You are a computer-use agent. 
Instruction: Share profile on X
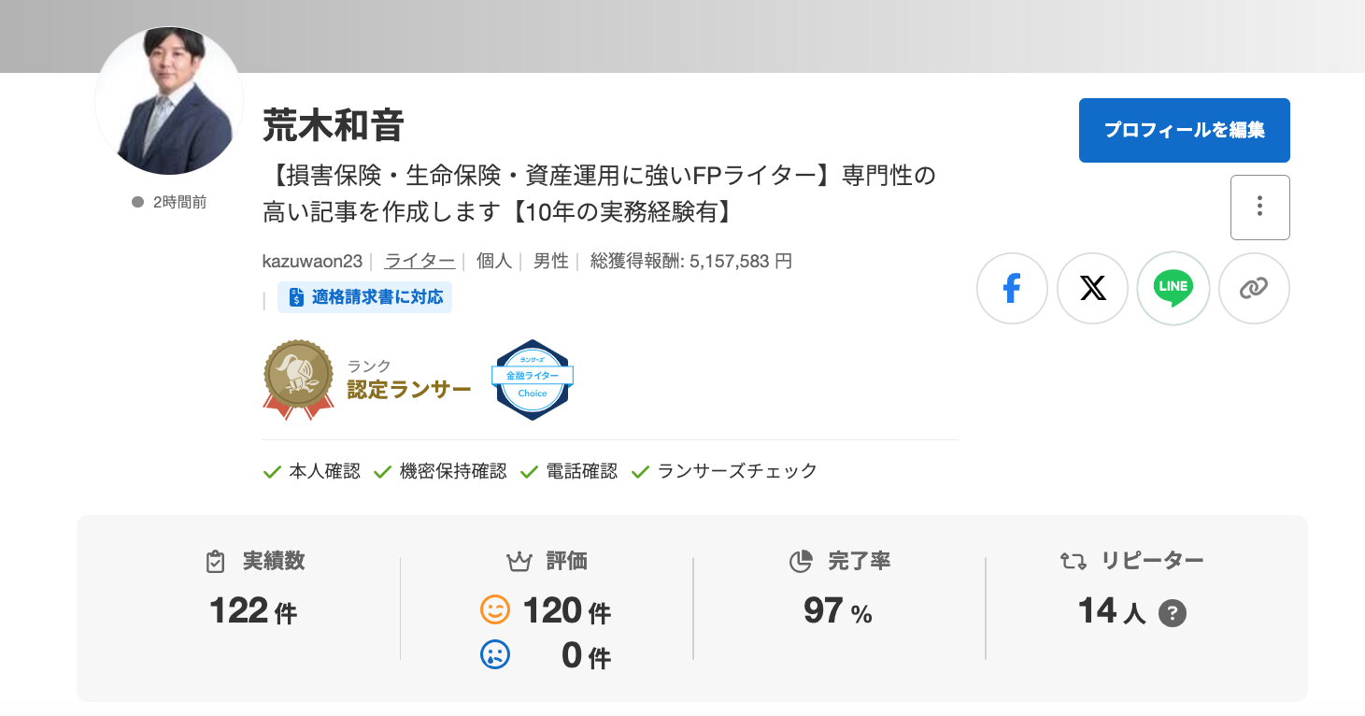pyautogui.click(x=1093, y=289)
